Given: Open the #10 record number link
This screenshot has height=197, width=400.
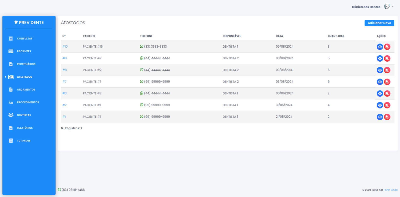Looking at the screenshot, I should pyautogui.click(x=65, y=47).
